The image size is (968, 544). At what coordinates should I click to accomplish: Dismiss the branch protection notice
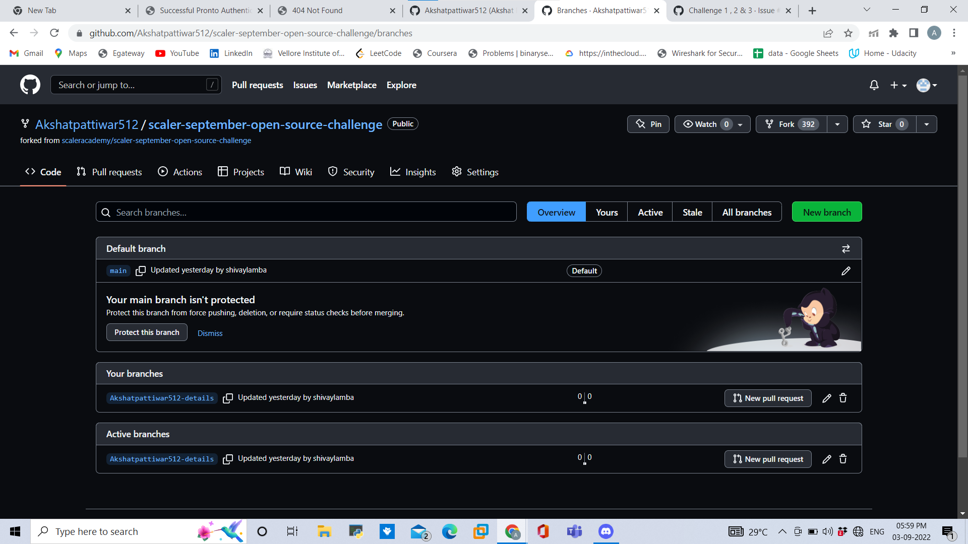click(x=210, y=333)
